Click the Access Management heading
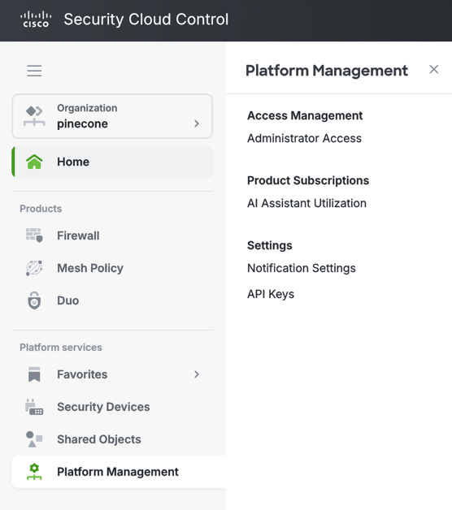Image resolution: width=452 pixels, height=510 pixels. (305, 115)
